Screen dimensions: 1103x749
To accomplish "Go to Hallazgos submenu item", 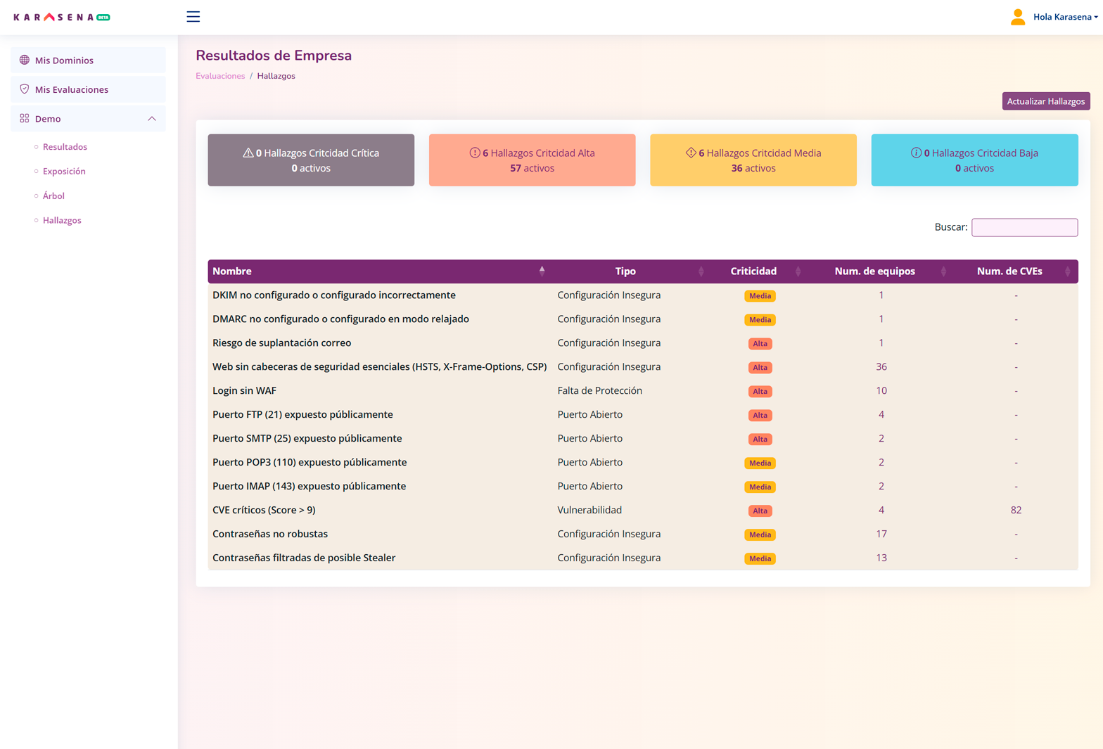I will 62,221.
